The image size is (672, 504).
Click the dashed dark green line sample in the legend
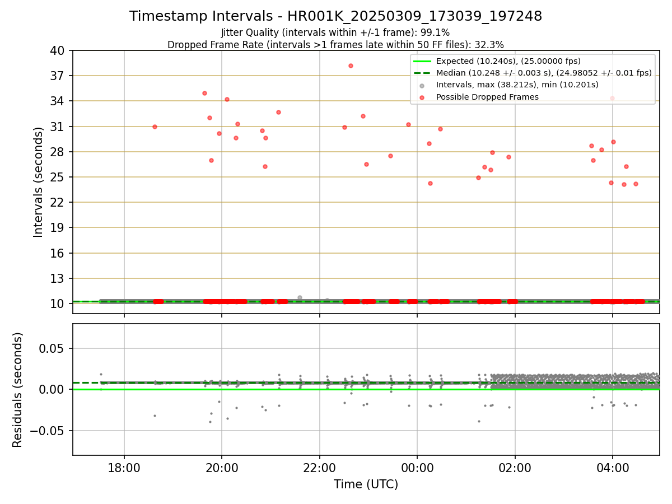tap(422, 73)
